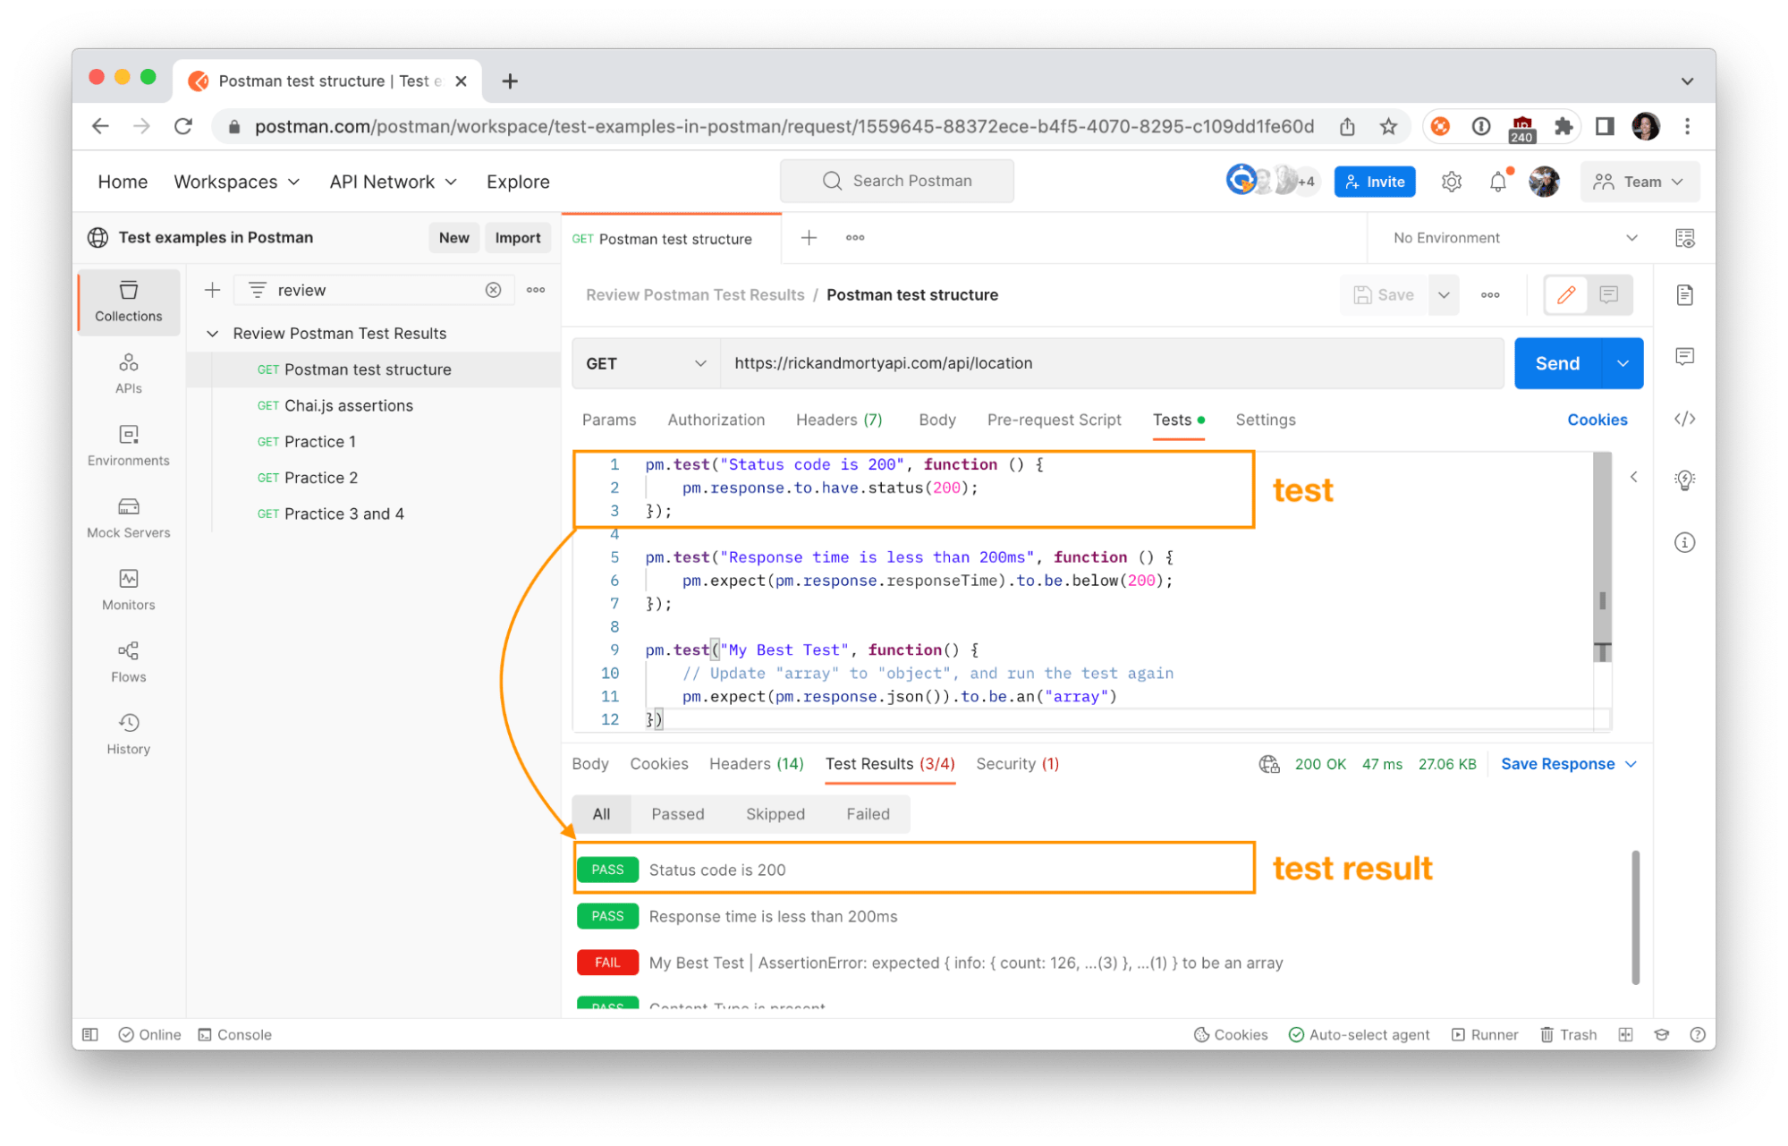Open the Postman settings gear
Screen dimensions: 1788x1146
tap(1451, 182)
